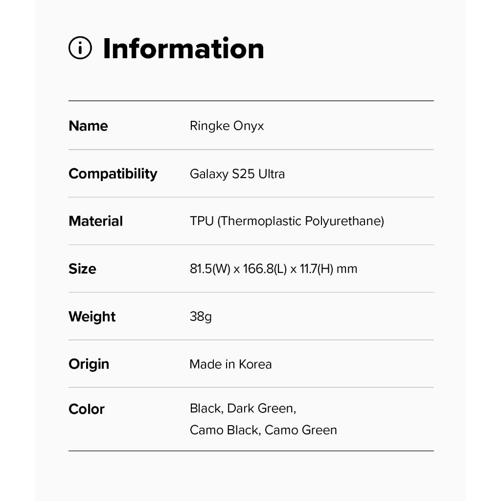Click the Camo Green color name
501x501 pixels.
tap(301, 430)
